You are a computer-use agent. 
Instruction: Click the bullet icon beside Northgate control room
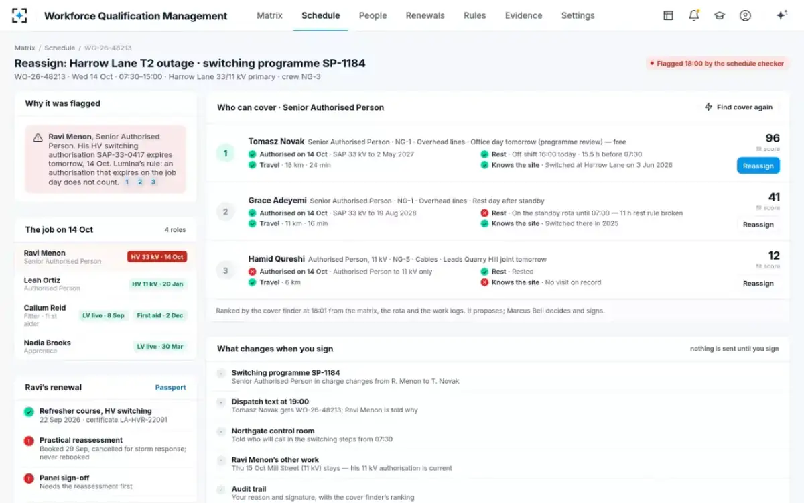221,432
